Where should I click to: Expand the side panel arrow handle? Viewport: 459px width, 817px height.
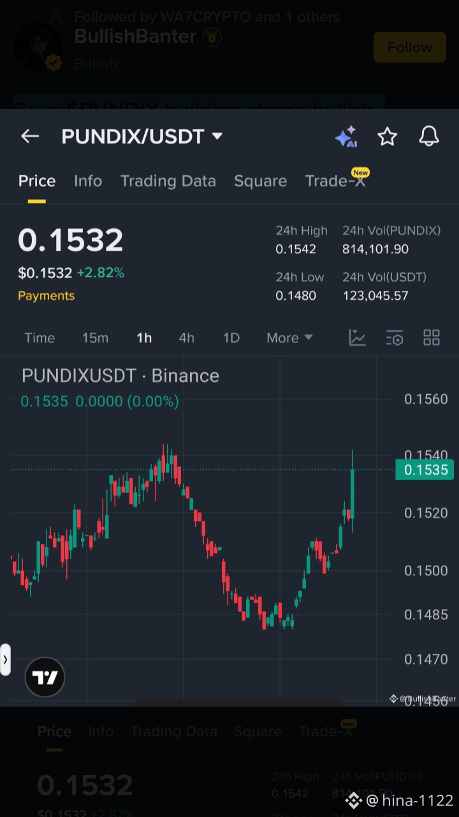5,659
